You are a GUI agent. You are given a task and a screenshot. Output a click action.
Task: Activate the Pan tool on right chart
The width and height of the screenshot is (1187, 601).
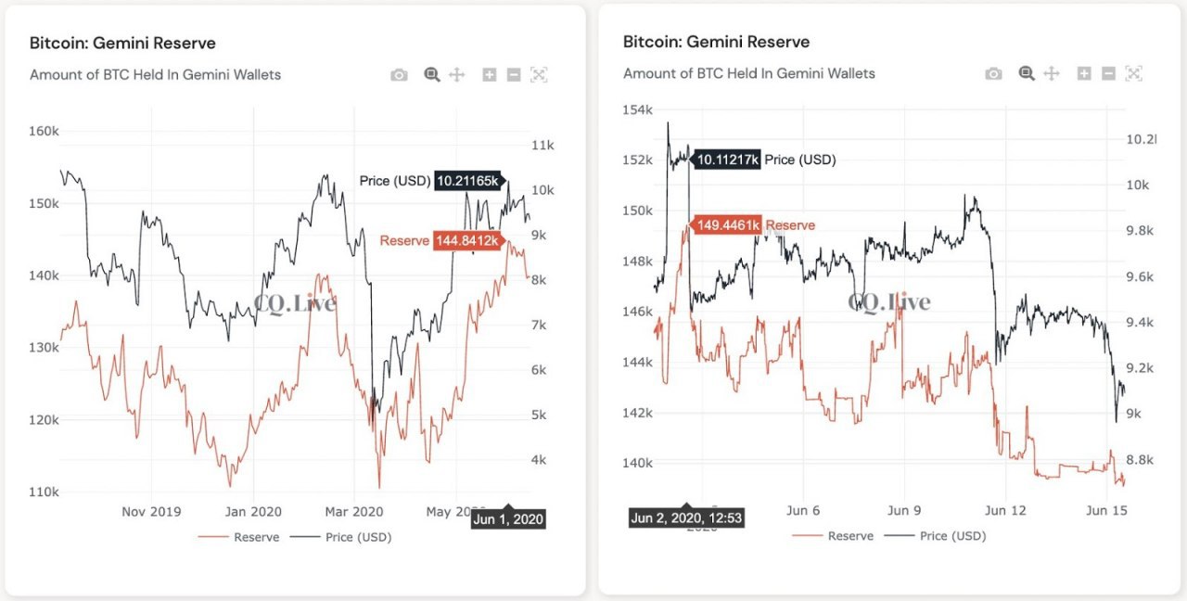tap(1051, 74)
